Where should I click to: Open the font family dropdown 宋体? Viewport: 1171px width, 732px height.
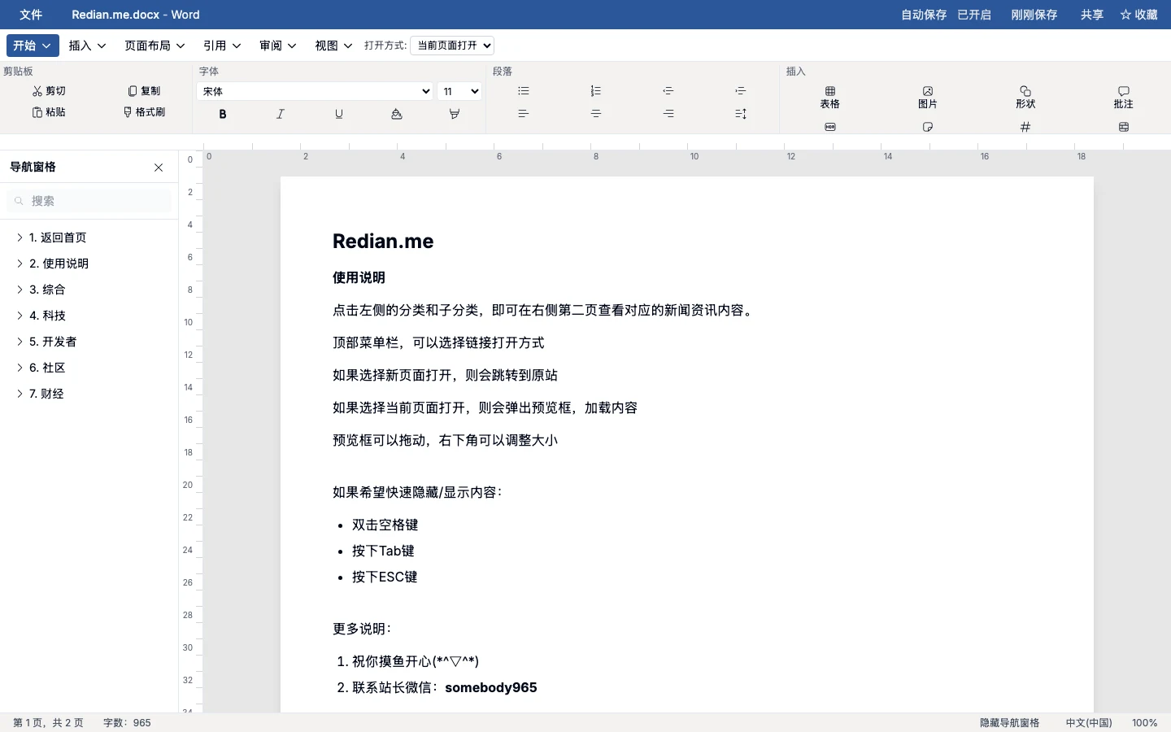315,91
